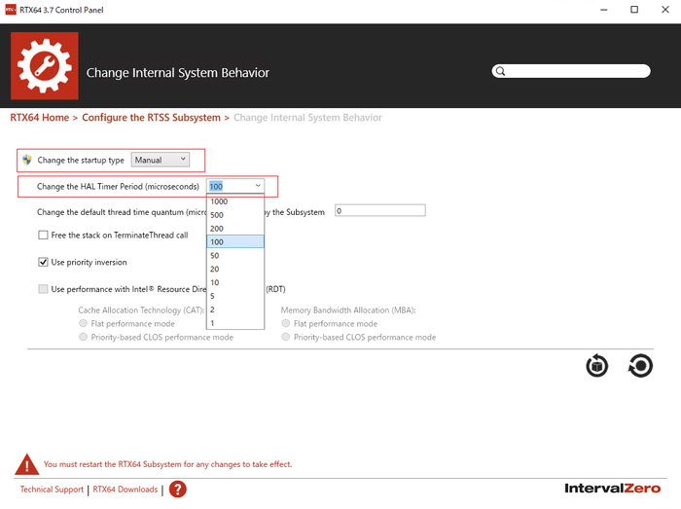Click the RTX64 app icon in title bar
This screenshot has height=509, width=681.
click(x=10, y=11)
